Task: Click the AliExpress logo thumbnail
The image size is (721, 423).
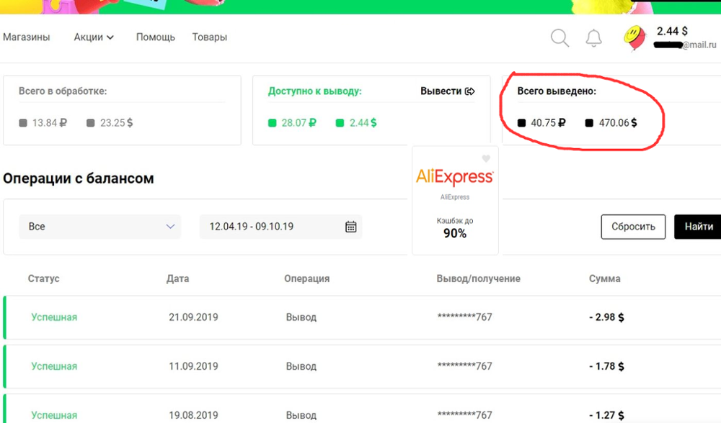Action: (455, 177)
